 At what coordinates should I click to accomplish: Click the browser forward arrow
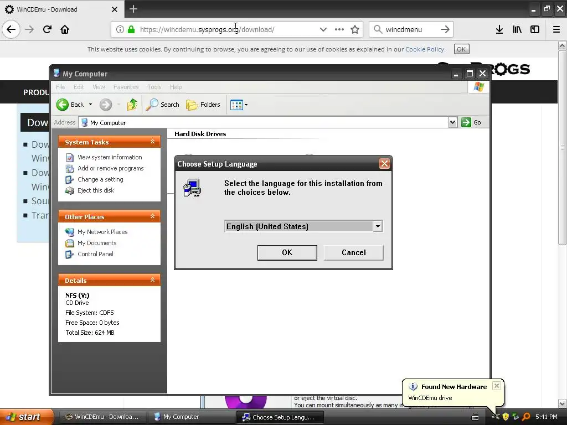29,29
